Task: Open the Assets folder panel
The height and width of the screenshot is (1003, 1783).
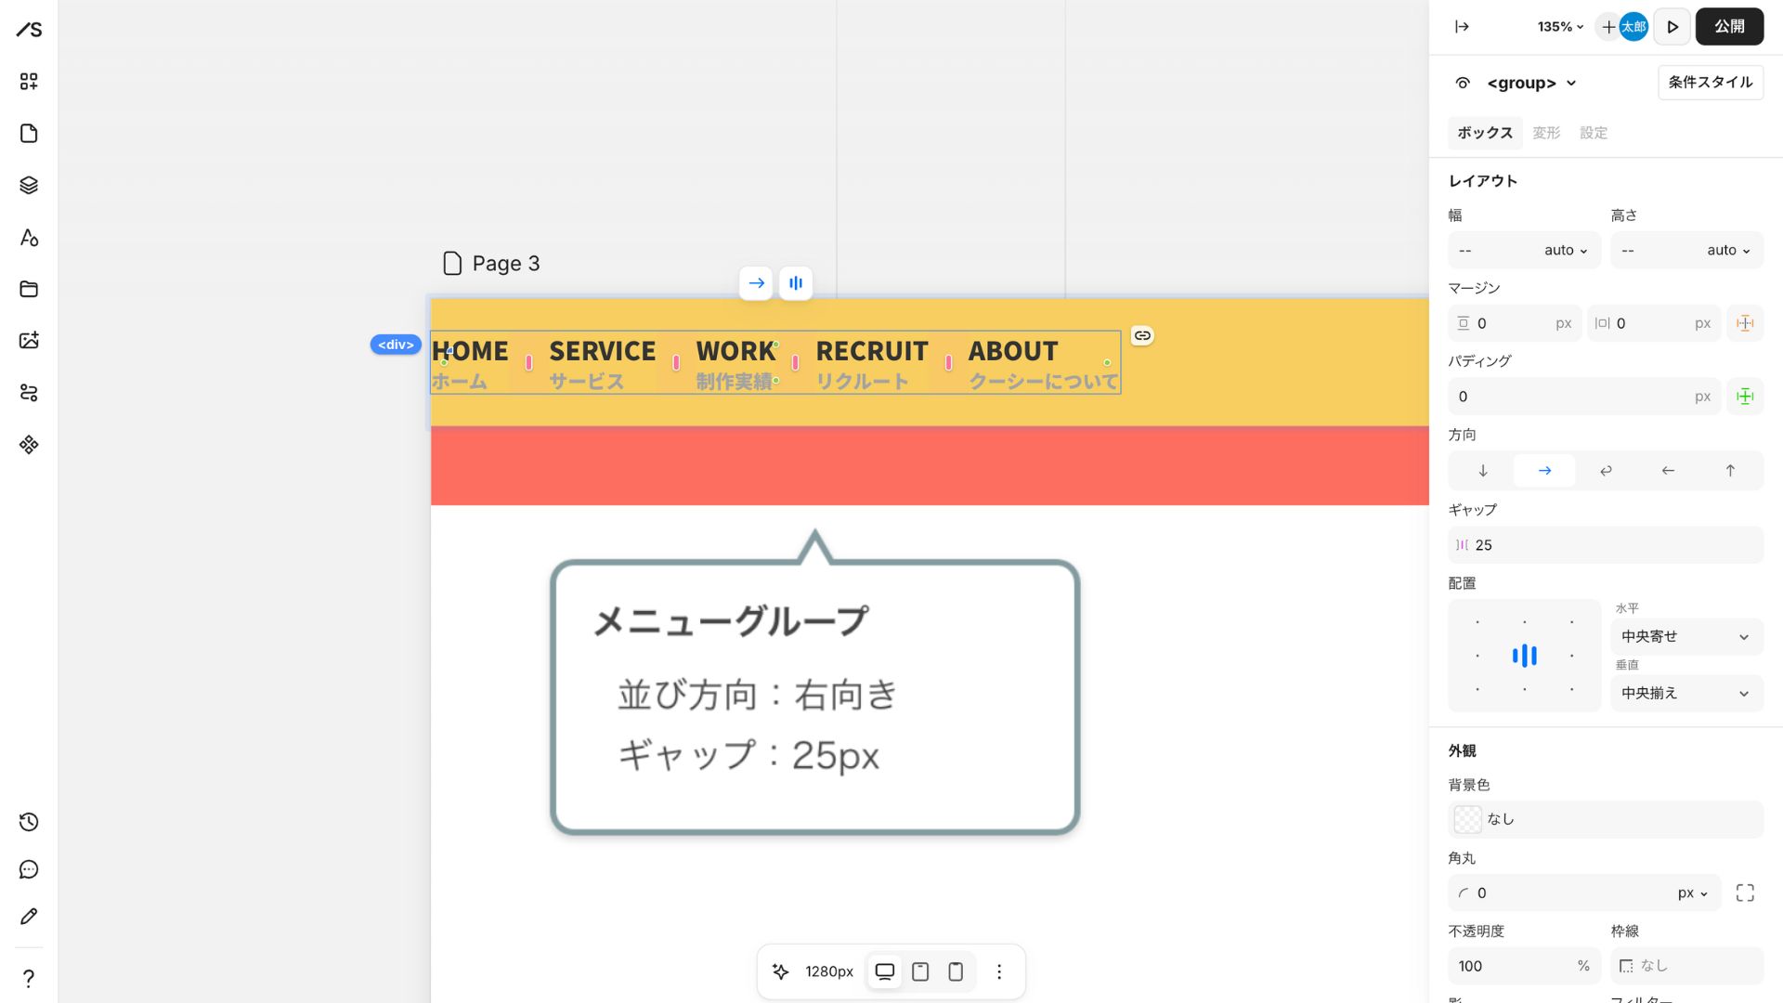Action: click(x=28, y=289)
